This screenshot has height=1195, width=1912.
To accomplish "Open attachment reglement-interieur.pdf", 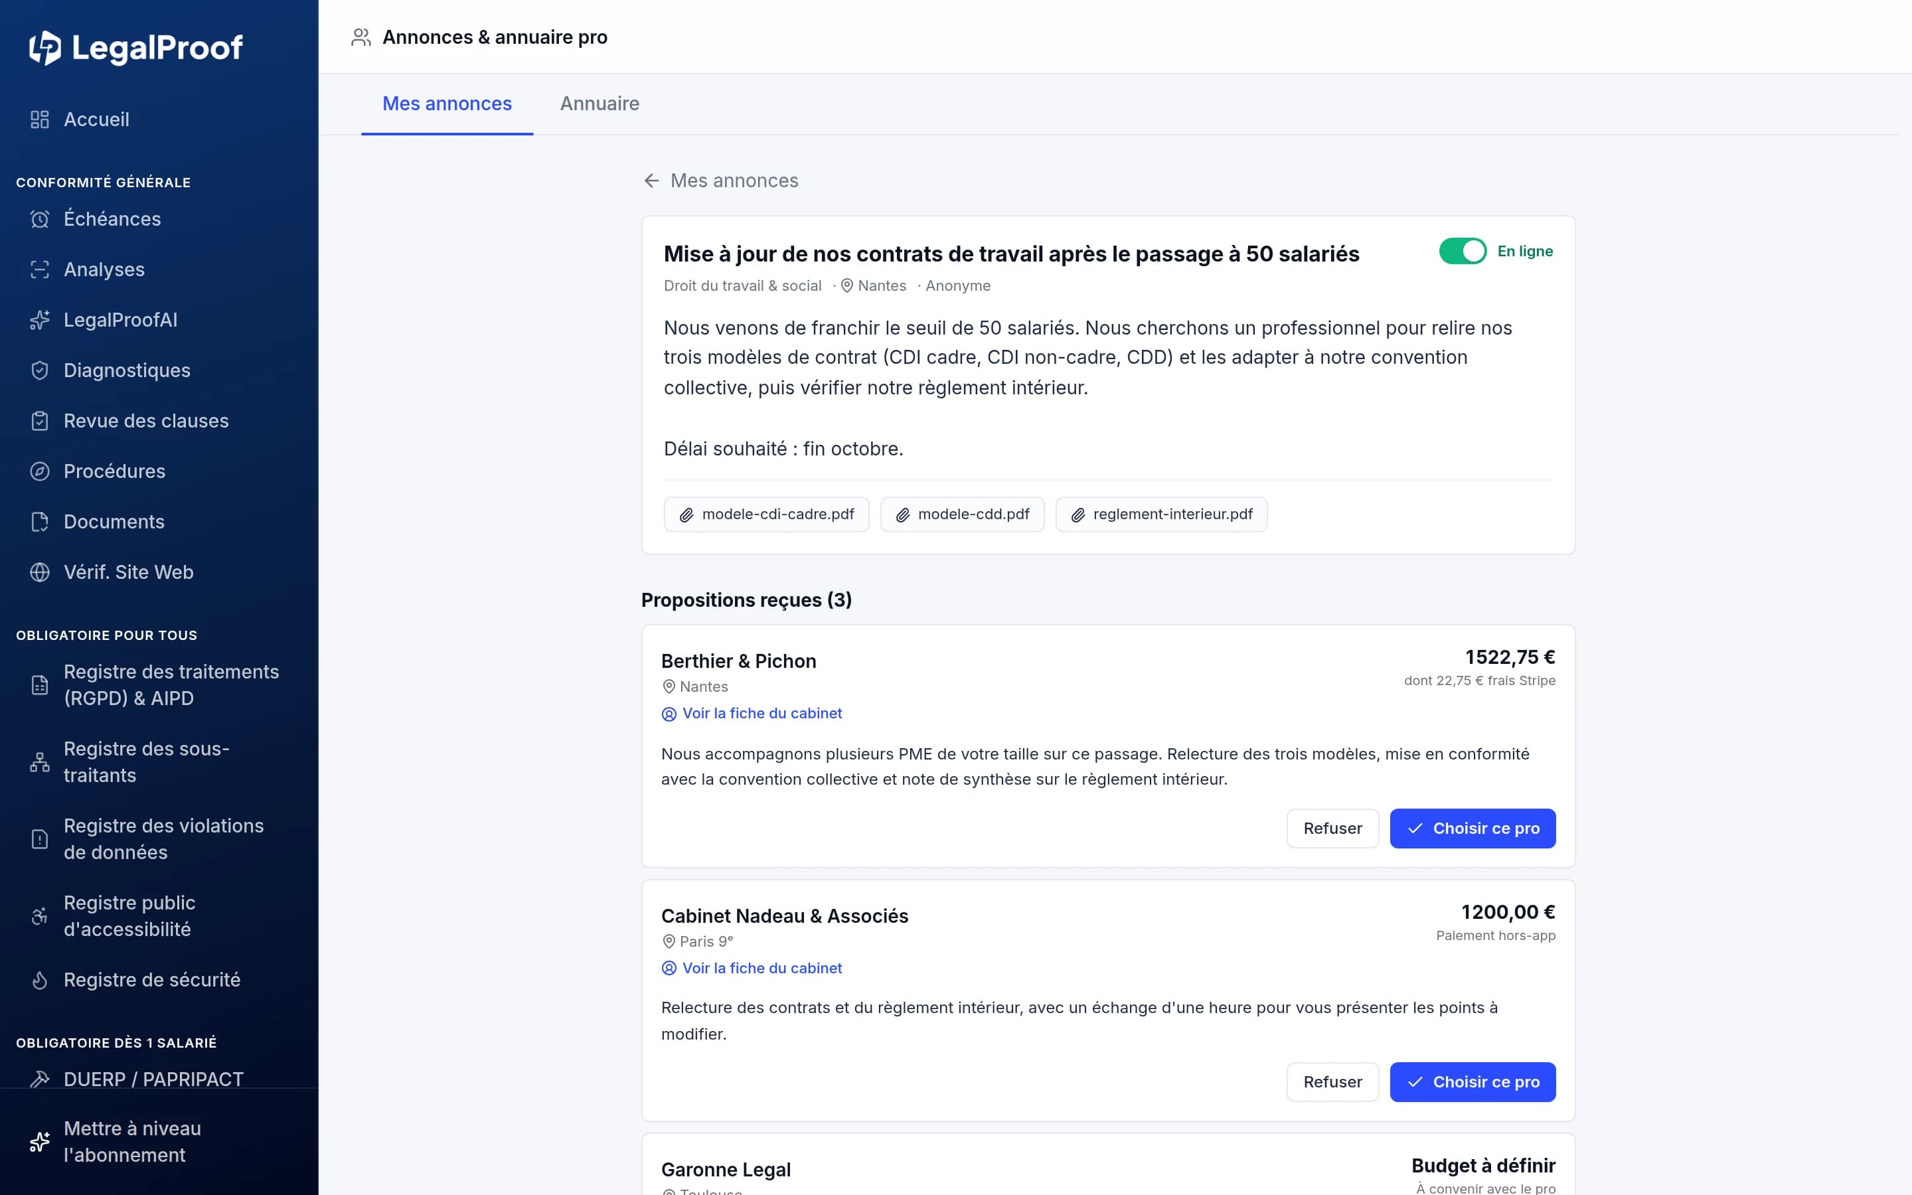I will point(1161,515).
